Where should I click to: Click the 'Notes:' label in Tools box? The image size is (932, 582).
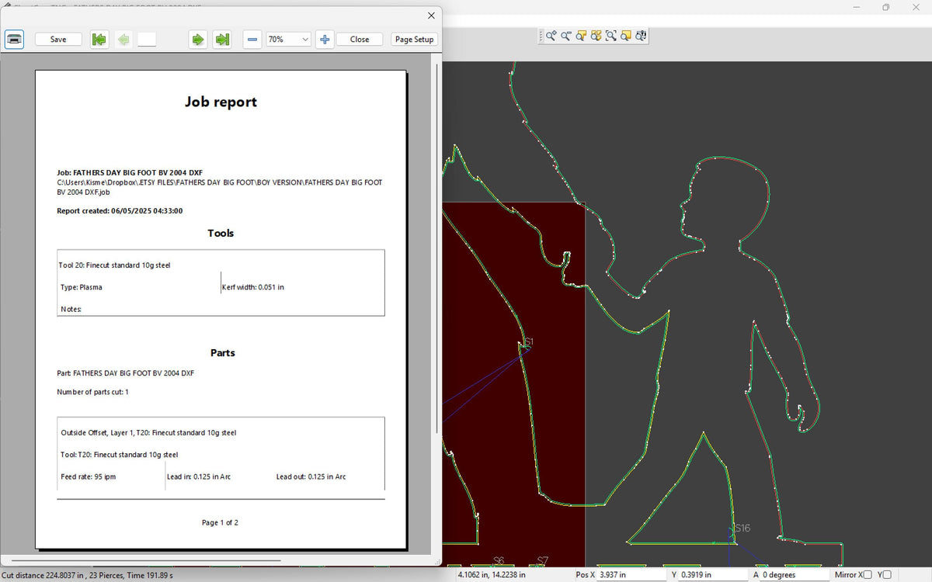(x=71, y=309)
